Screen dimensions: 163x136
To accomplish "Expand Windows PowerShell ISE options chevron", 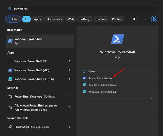I will [x=70, y=61].
